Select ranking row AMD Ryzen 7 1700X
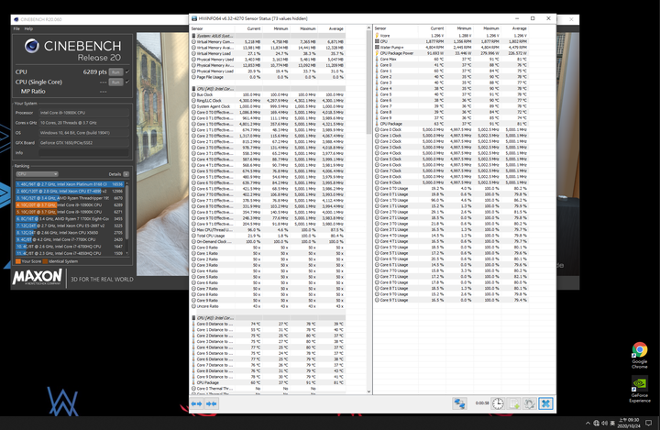This screenshot has width=660, height=430. pos(70,218)
